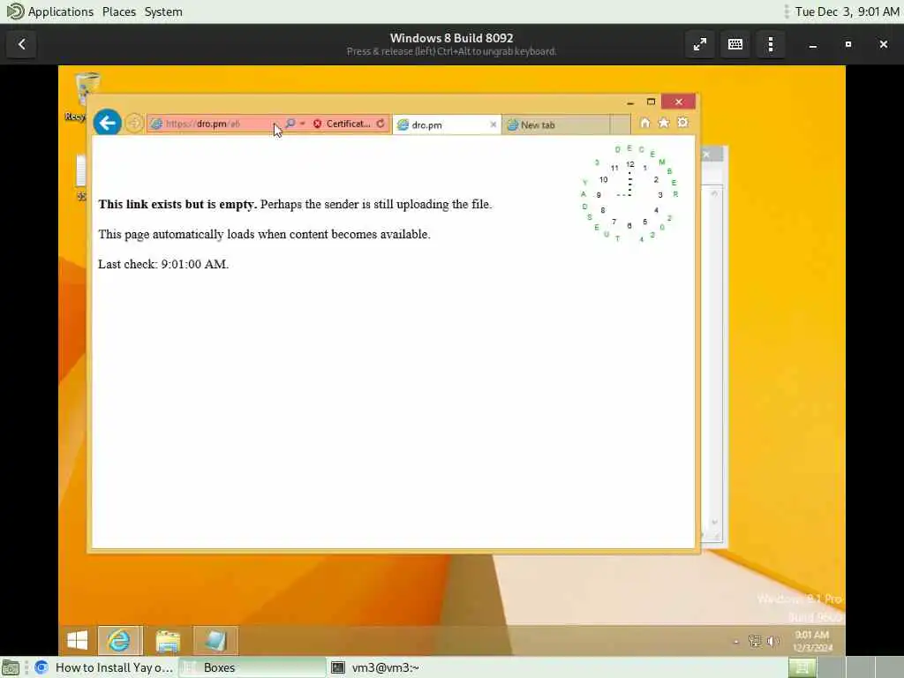
Task: Click background window scrollbar down arrow
Action: [714, 522]
